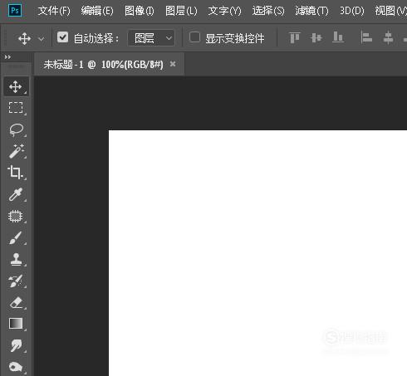Expand the toolbar with double-arrow button

coord(7,57)
